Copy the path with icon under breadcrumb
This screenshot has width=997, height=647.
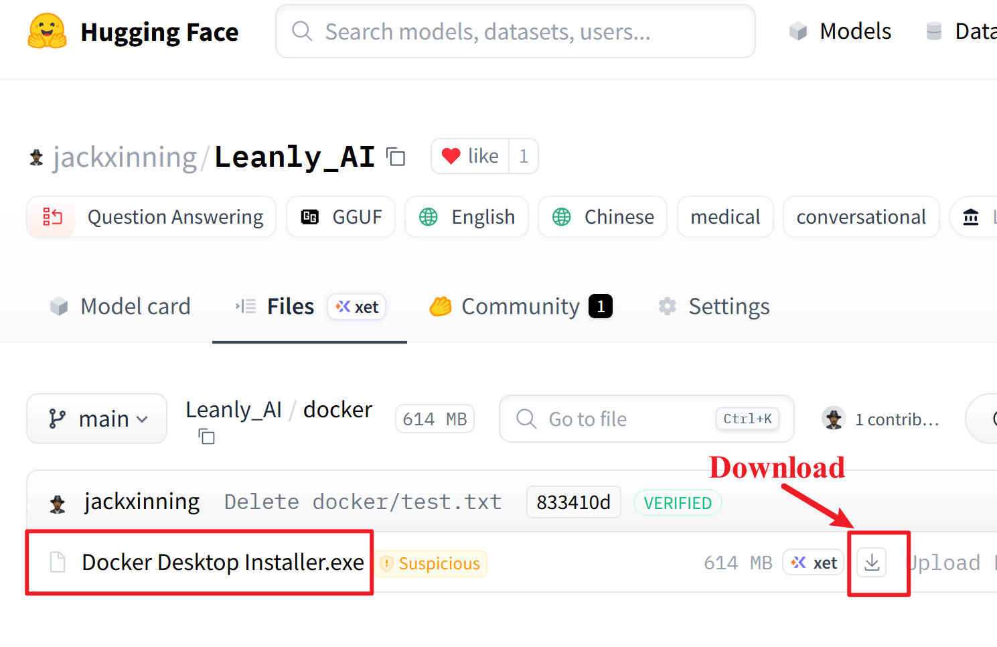(206, 437)
